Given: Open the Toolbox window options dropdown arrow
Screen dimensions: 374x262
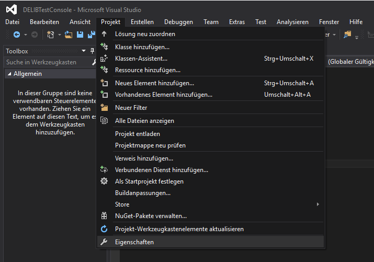Looking at the screenshot, I should coord(84,51).
